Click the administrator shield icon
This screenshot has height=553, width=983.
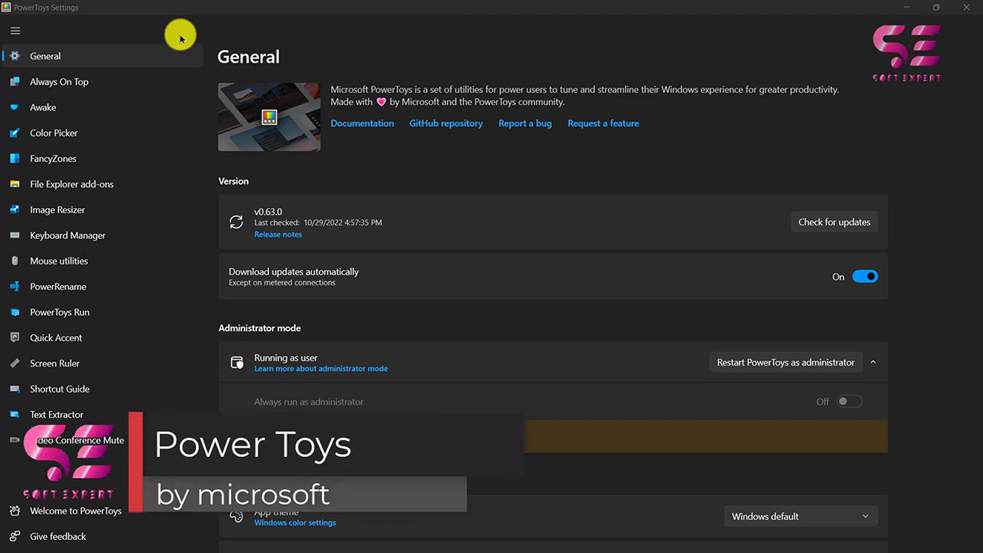[x=237, y=363]
